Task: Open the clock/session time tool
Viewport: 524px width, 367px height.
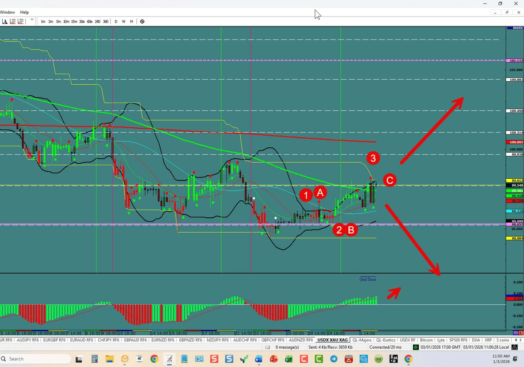Action: (x=142, y=21)
